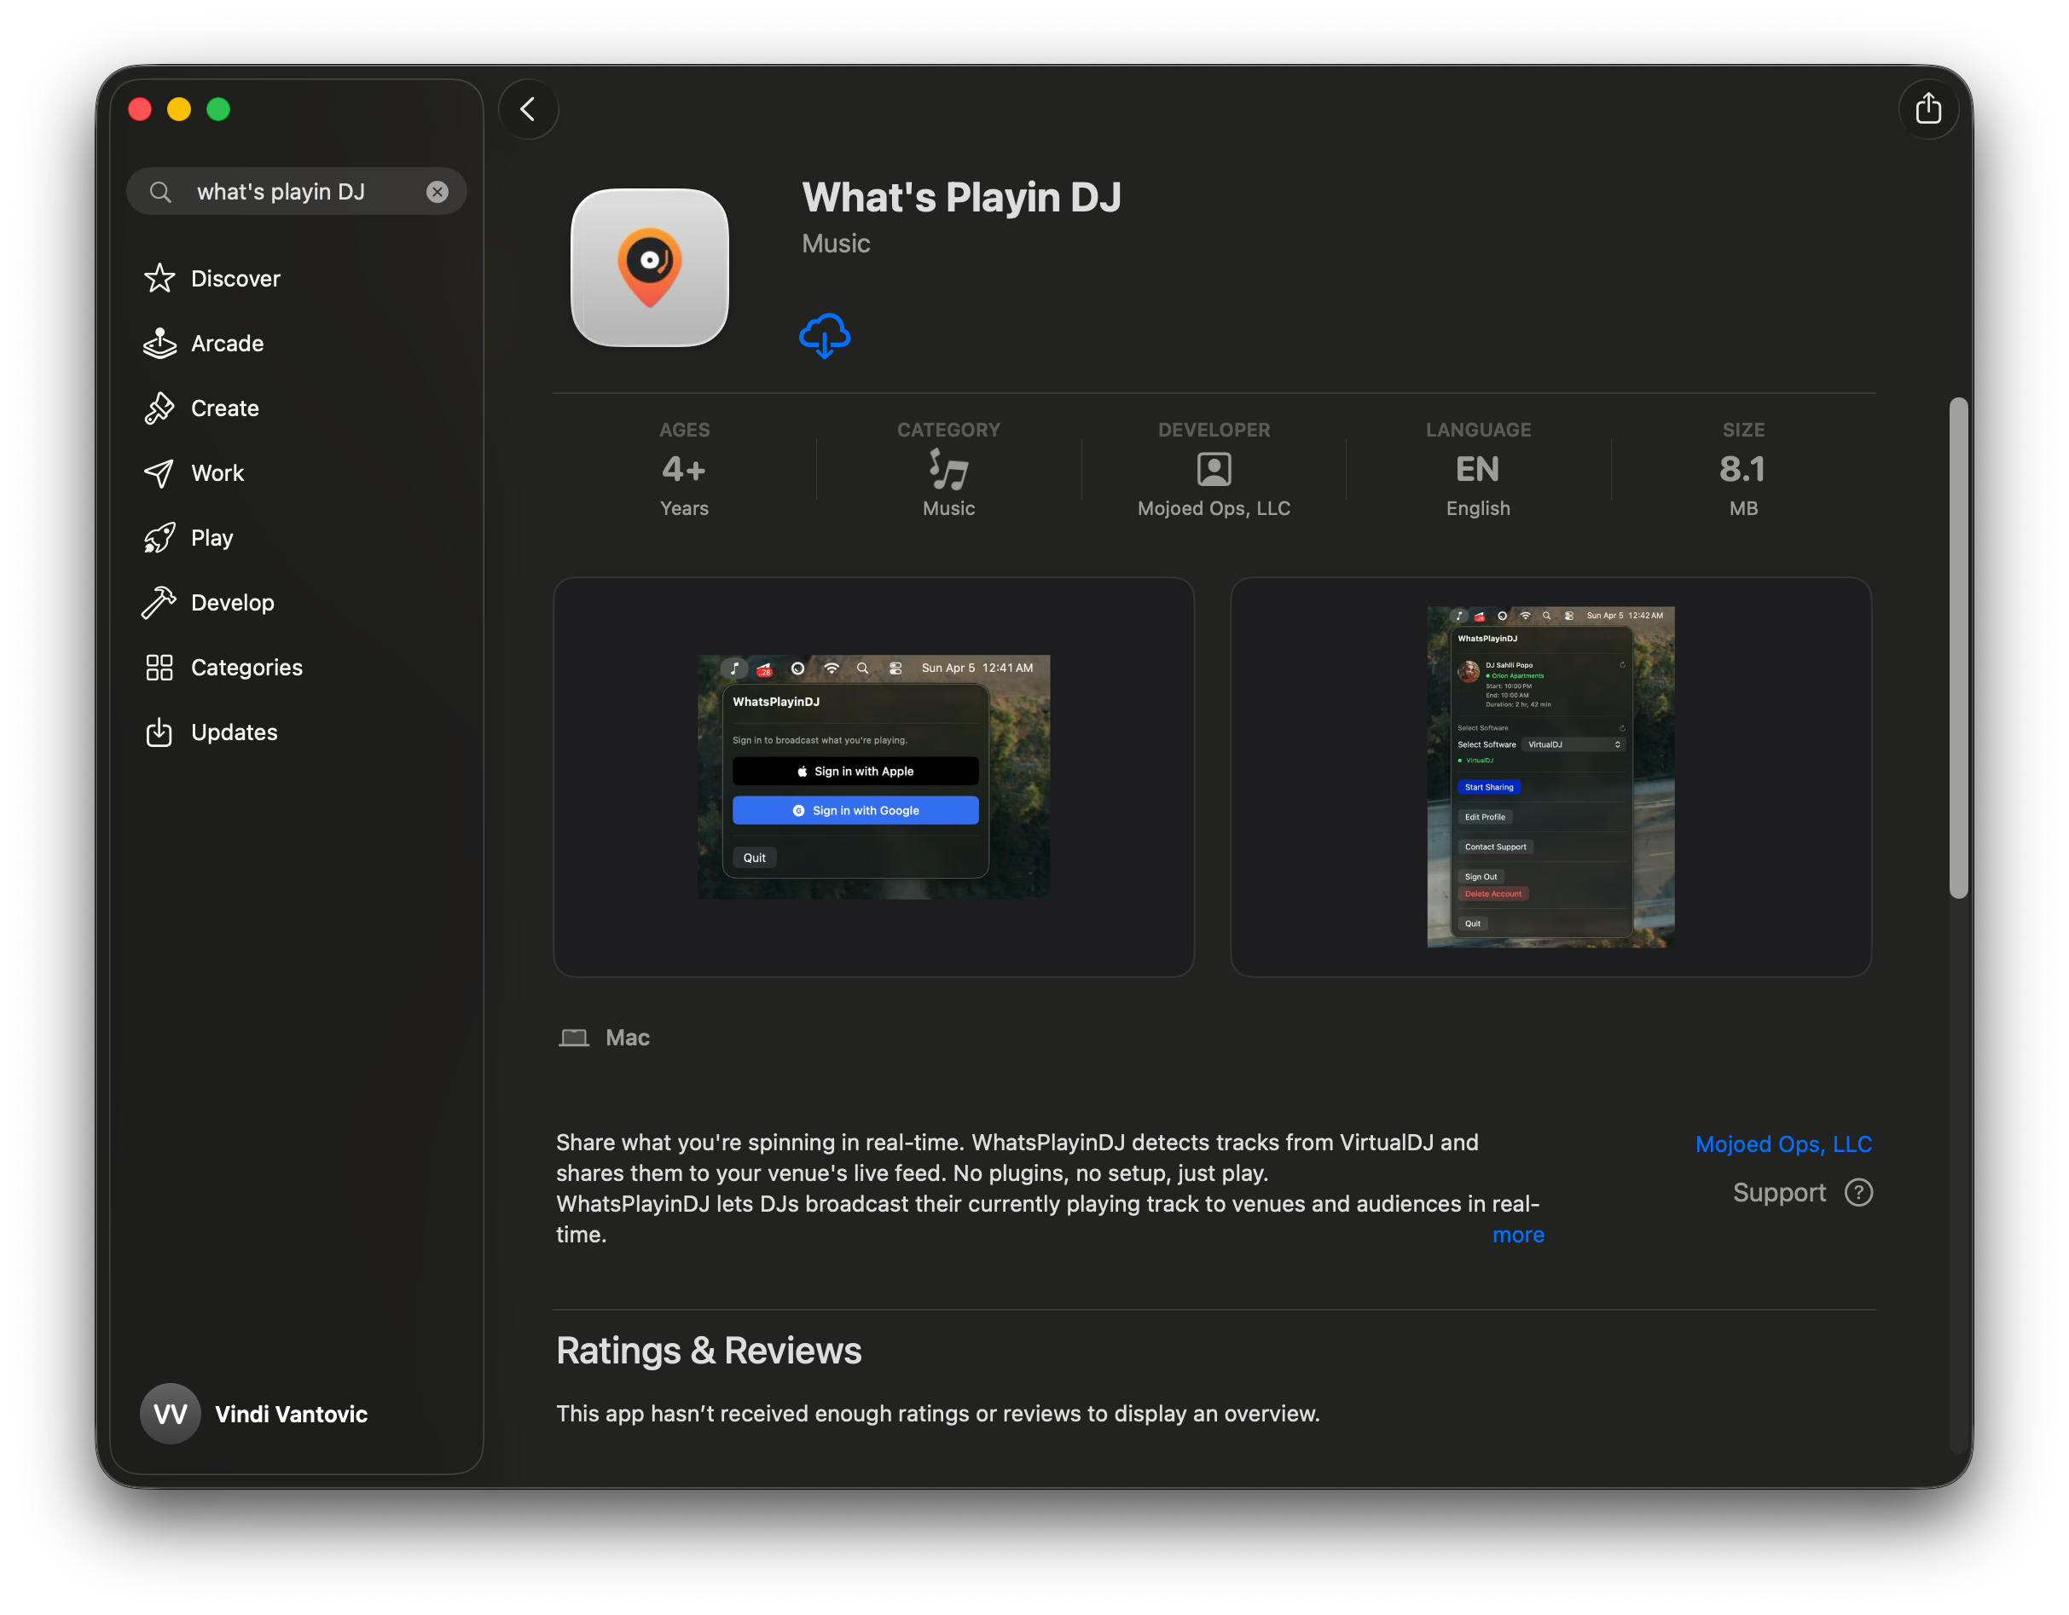The width and height of the screenshot is (2069, 1615).
Task: View the first app screenshot
Action: click(873, 776)
